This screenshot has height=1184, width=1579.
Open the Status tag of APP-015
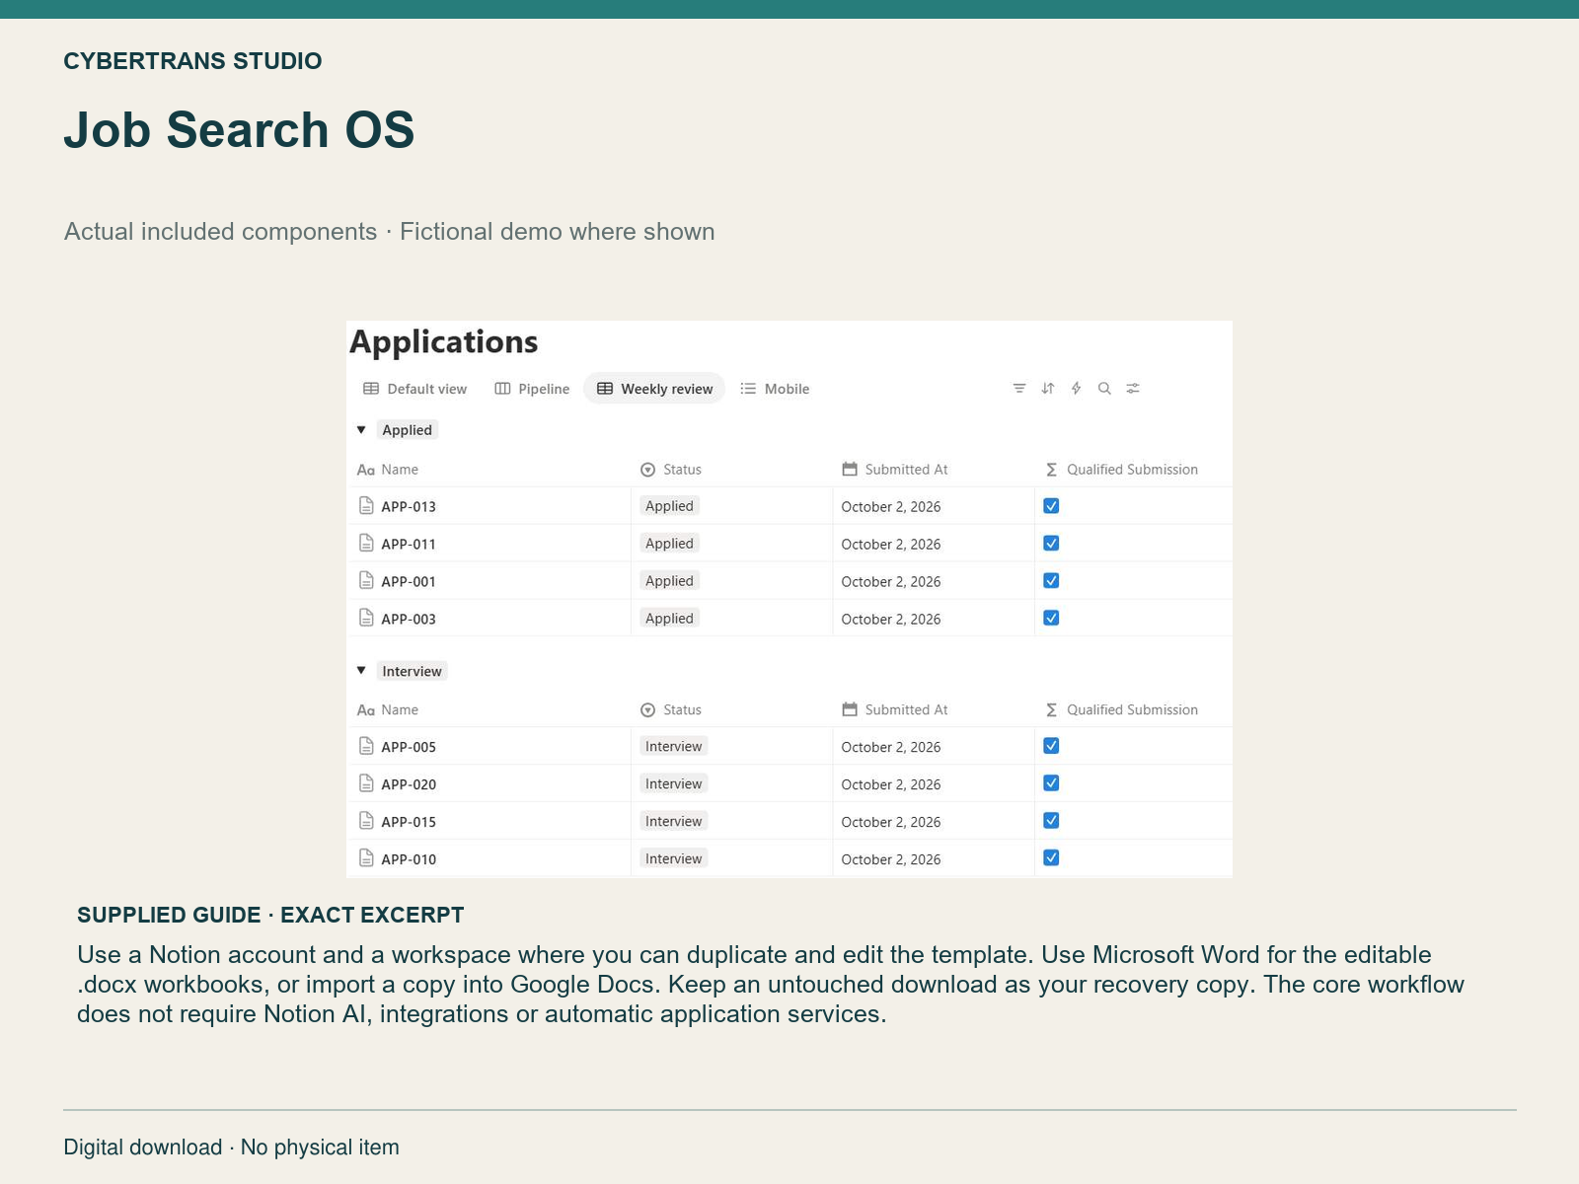pos(673,822)
